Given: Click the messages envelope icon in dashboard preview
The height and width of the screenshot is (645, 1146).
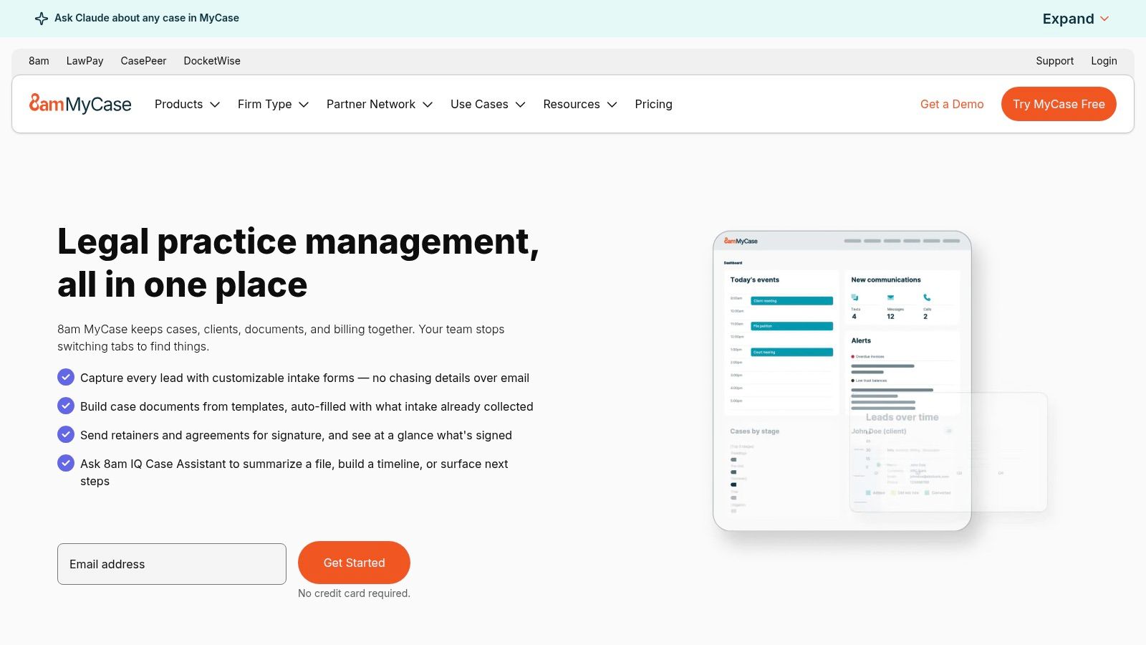Looking at the screenshot, I should (890, 297).
